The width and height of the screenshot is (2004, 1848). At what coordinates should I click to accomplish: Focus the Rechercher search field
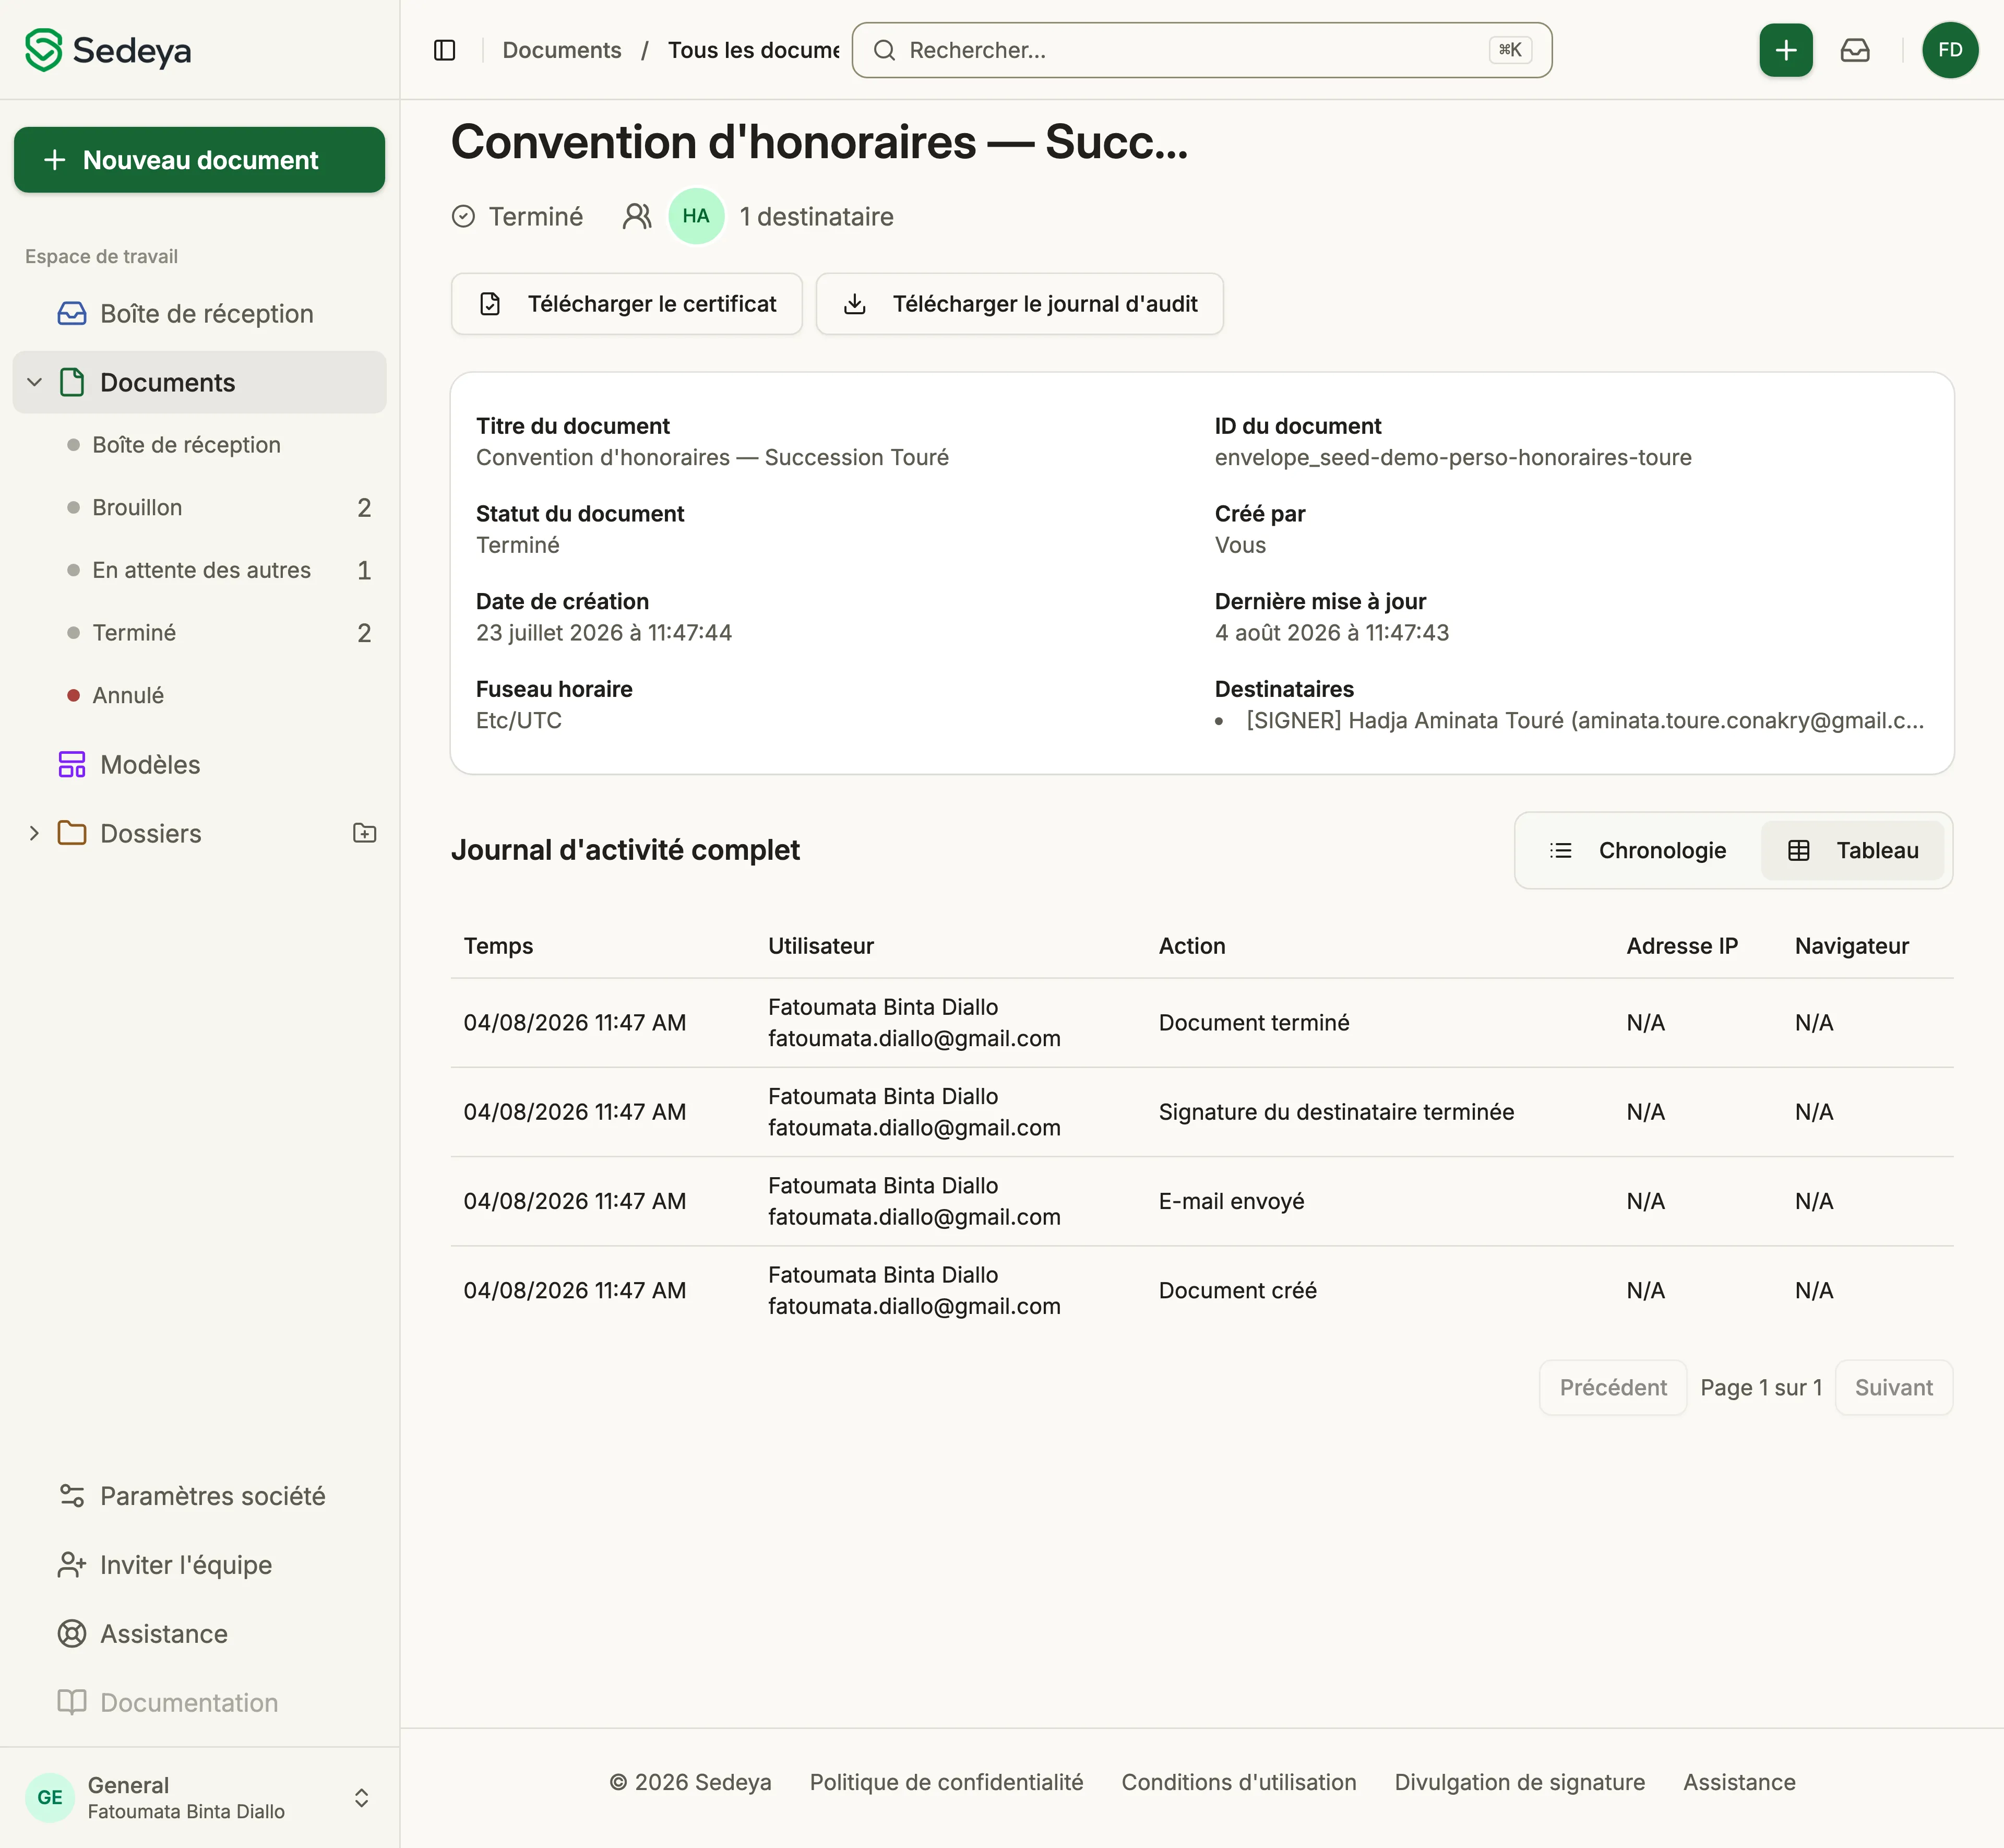point(1201,50)
